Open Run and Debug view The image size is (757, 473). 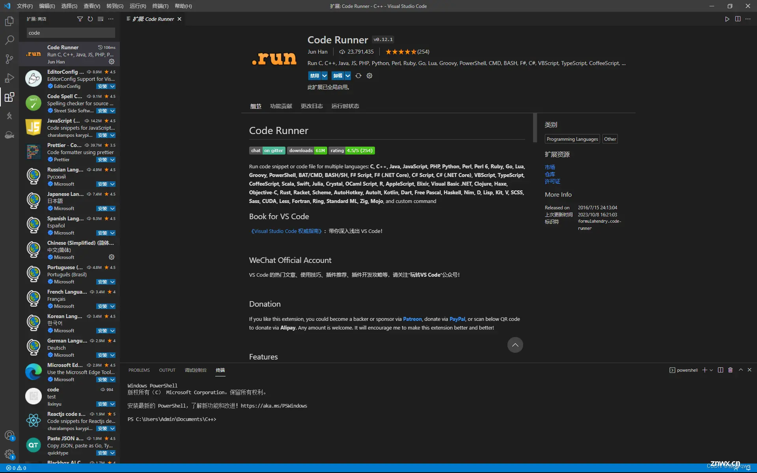pyautogui.click(x=9, y=78)
